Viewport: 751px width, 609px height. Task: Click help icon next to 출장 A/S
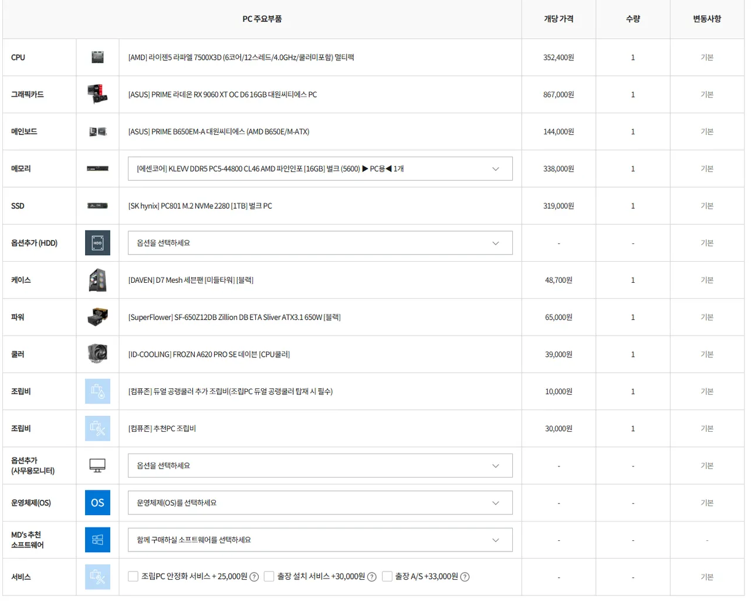pos(465,577)
